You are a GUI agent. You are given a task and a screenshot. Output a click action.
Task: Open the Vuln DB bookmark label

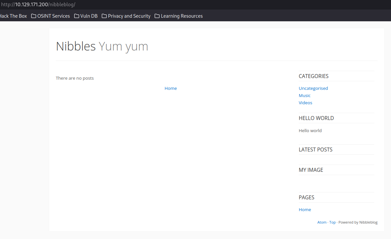[89, 16]
